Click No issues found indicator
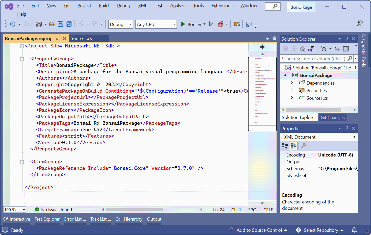Screen dimensions: 371x235 click(x=53, y=210)
